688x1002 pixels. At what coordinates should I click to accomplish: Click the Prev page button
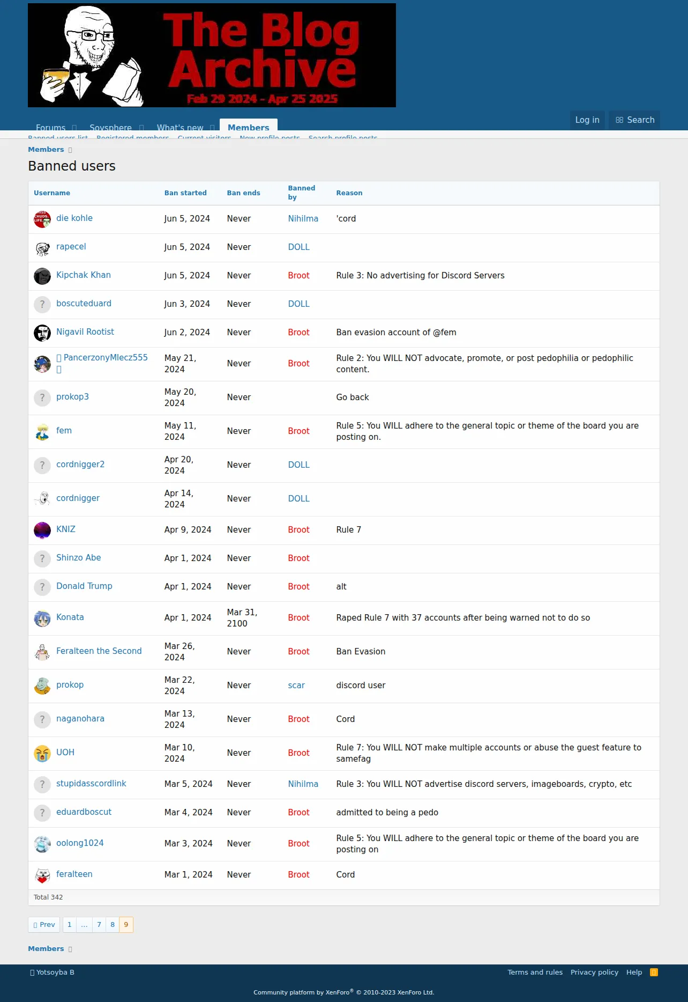(x=44, y=924)
